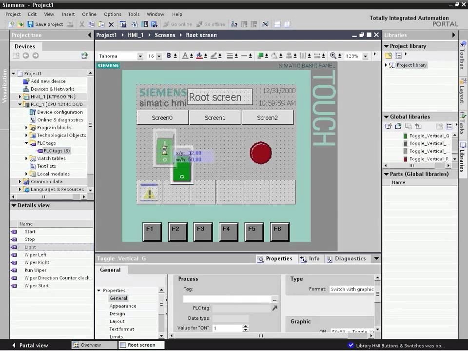Click the Screen2 button on HMI
468x351 pixels.
[x=268, y=118]
